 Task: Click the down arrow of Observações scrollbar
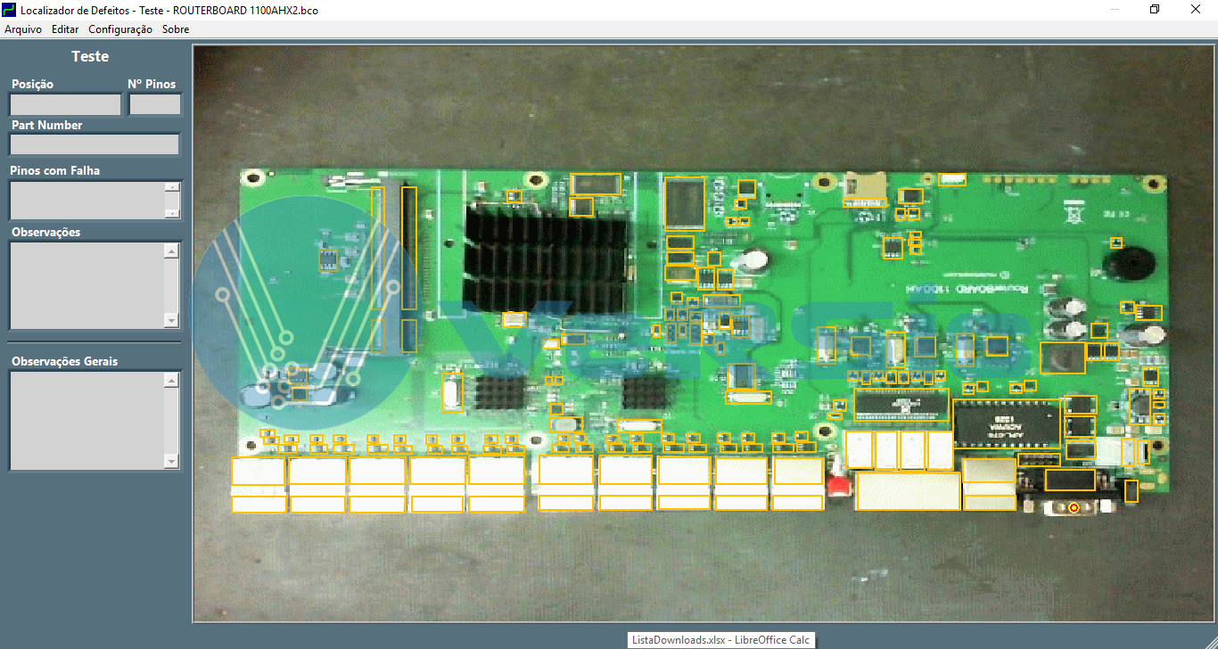(172, 320)
